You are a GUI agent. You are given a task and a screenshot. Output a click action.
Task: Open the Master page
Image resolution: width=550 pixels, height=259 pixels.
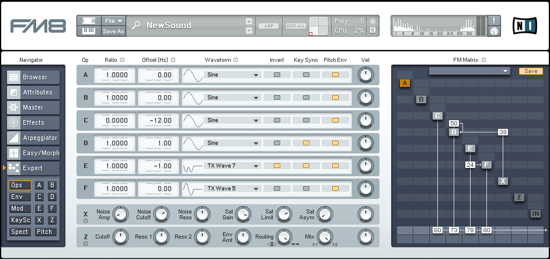pyautogui.click(x=33, y=107)
